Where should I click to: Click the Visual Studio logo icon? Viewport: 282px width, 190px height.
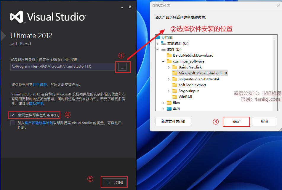[x=17, y=17]
